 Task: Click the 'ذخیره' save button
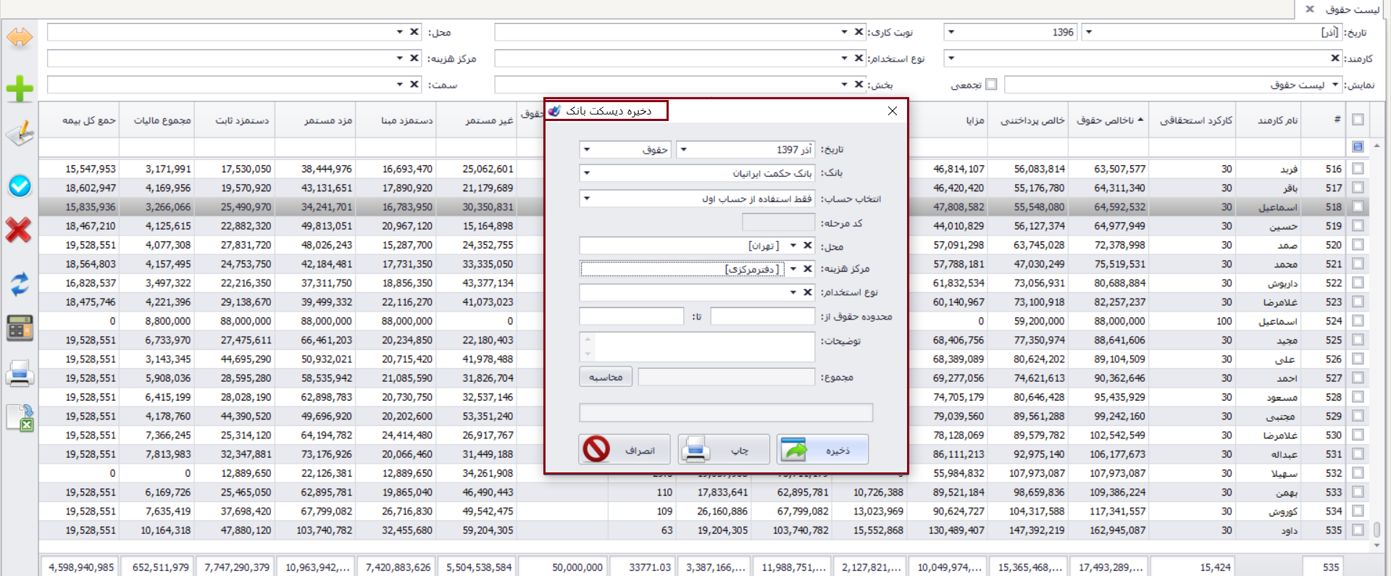point(822,450)
